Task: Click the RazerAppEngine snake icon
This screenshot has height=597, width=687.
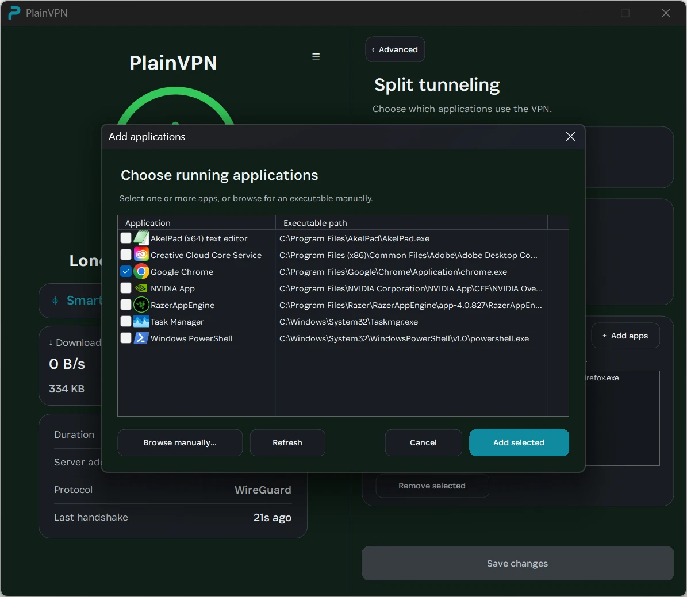Action: tap(141, 305)
